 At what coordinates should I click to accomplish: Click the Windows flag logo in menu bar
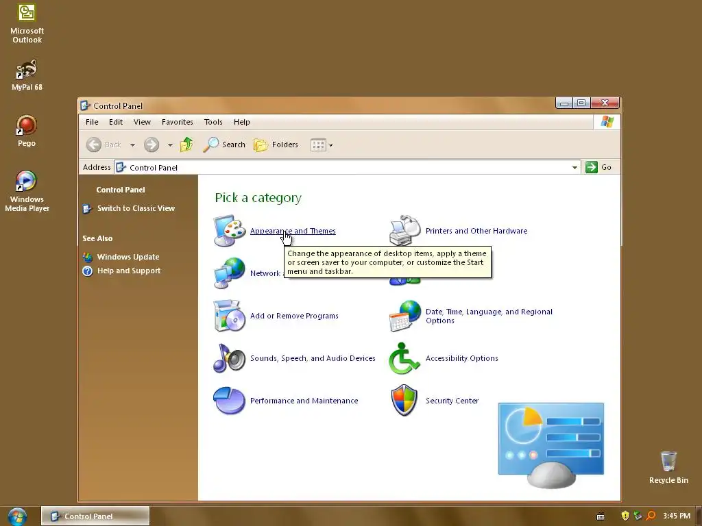607,122
